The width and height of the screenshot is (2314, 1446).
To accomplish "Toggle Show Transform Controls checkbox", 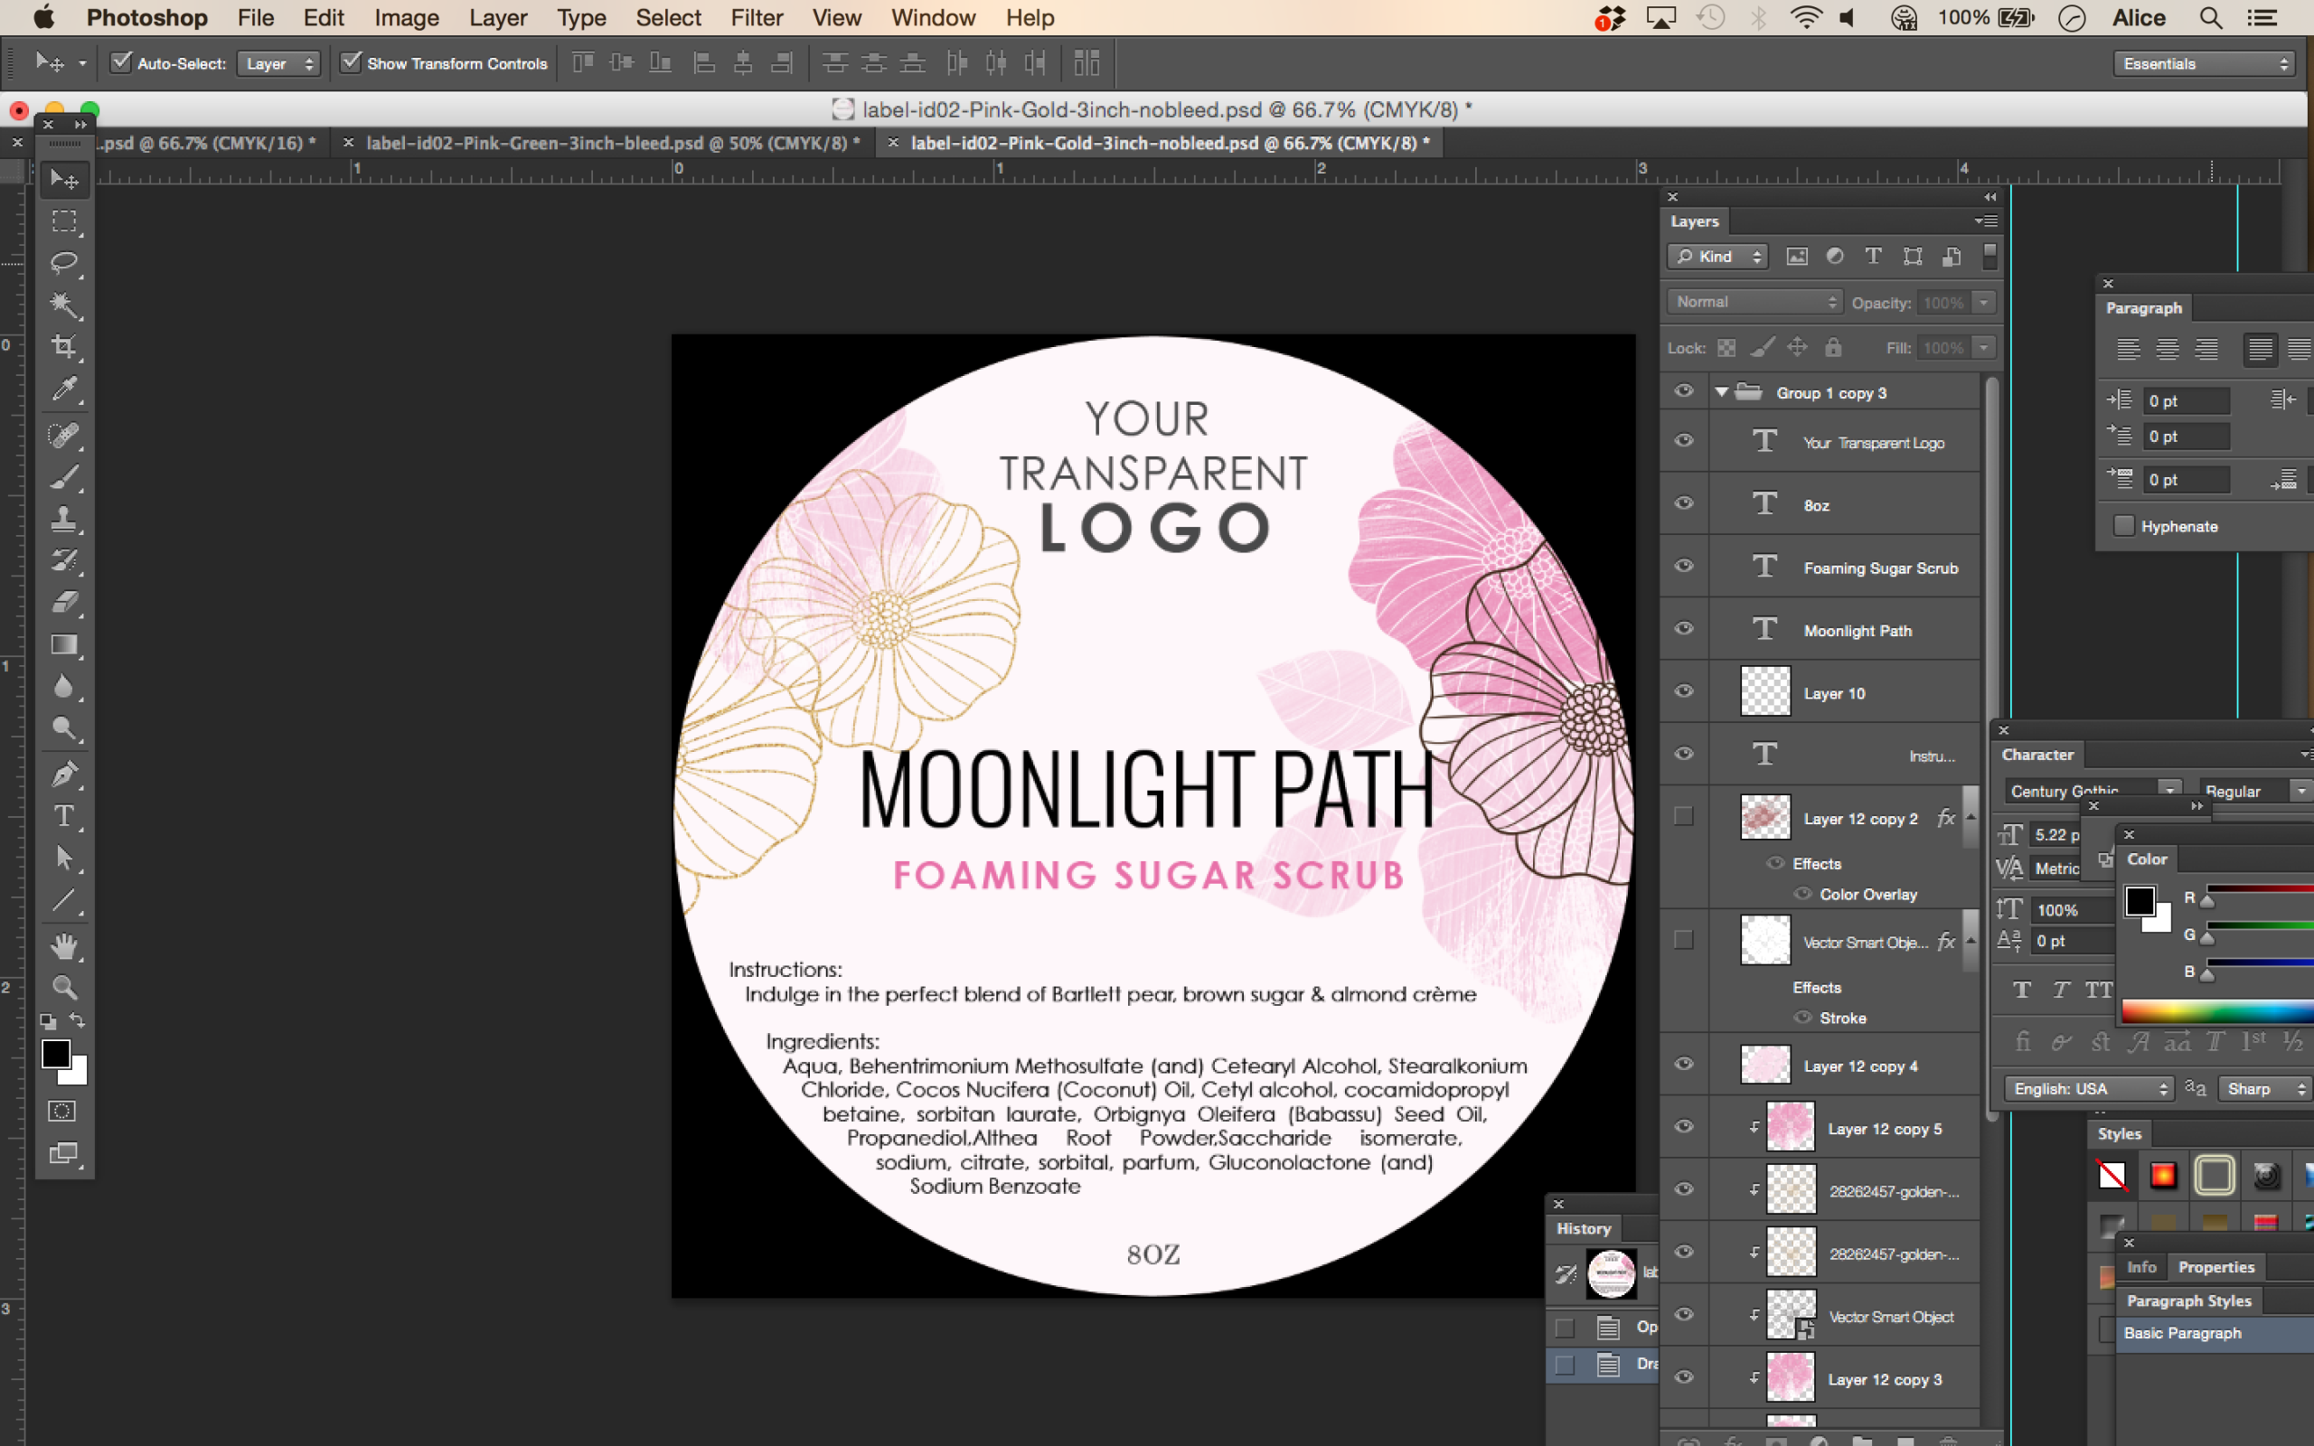I will point(351,62).
